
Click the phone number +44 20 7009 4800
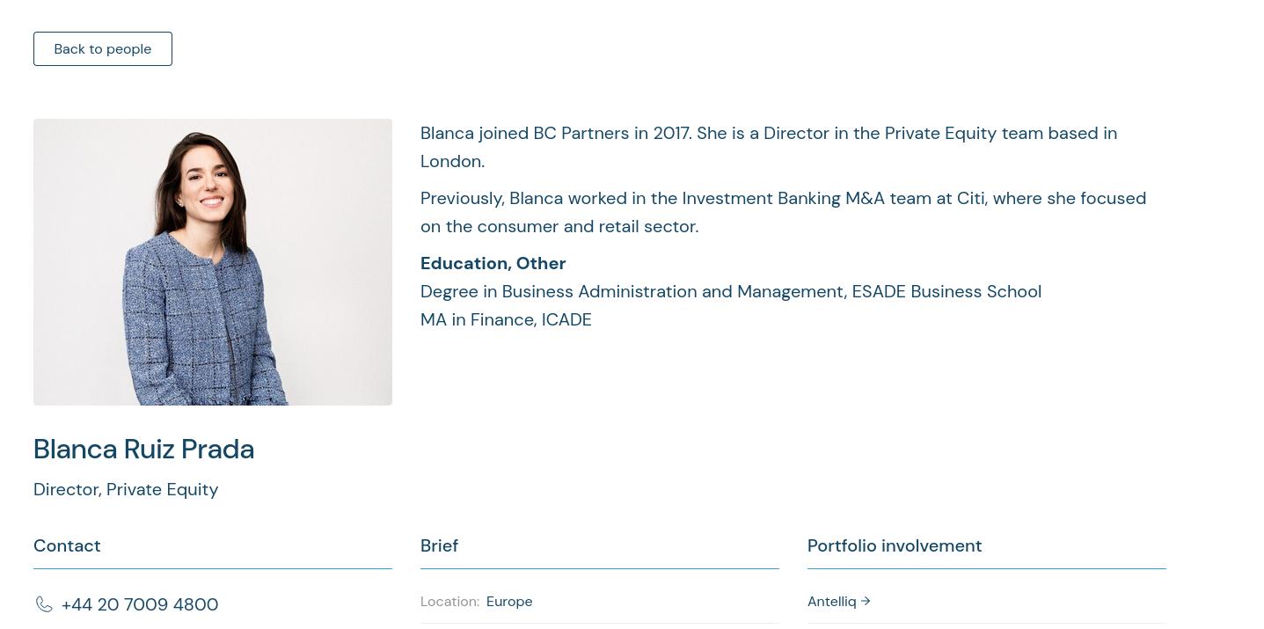pos(140,605)
